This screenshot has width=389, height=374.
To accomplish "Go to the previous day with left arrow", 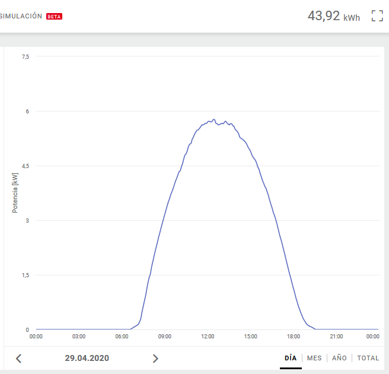I will click(x=18, y=358).
